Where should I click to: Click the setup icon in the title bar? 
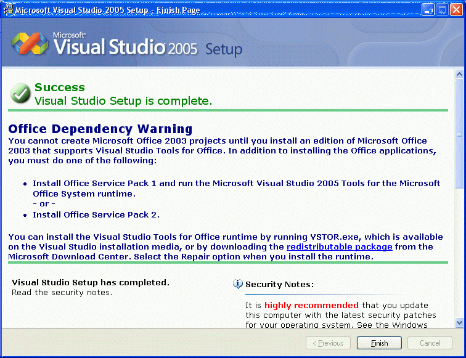pyautogui.click(x=8, y=10)
